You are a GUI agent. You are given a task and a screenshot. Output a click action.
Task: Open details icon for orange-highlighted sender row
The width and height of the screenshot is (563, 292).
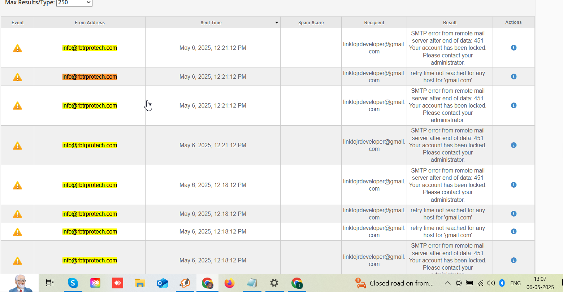click(x=514, y=77)
